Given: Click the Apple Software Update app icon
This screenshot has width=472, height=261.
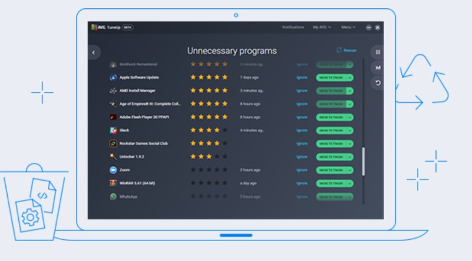Looking at the screenshot, I should click(113, 77).
